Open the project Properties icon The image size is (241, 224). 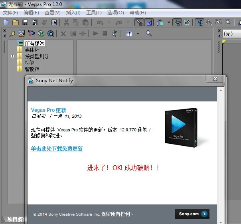pyautogui.click(x=54, y=22)
